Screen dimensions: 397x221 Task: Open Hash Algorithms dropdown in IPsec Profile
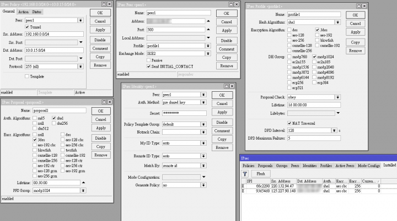click(338, 22)
